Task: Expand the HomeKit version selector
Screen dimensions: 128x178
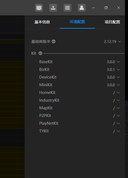Action: (116, 93)
